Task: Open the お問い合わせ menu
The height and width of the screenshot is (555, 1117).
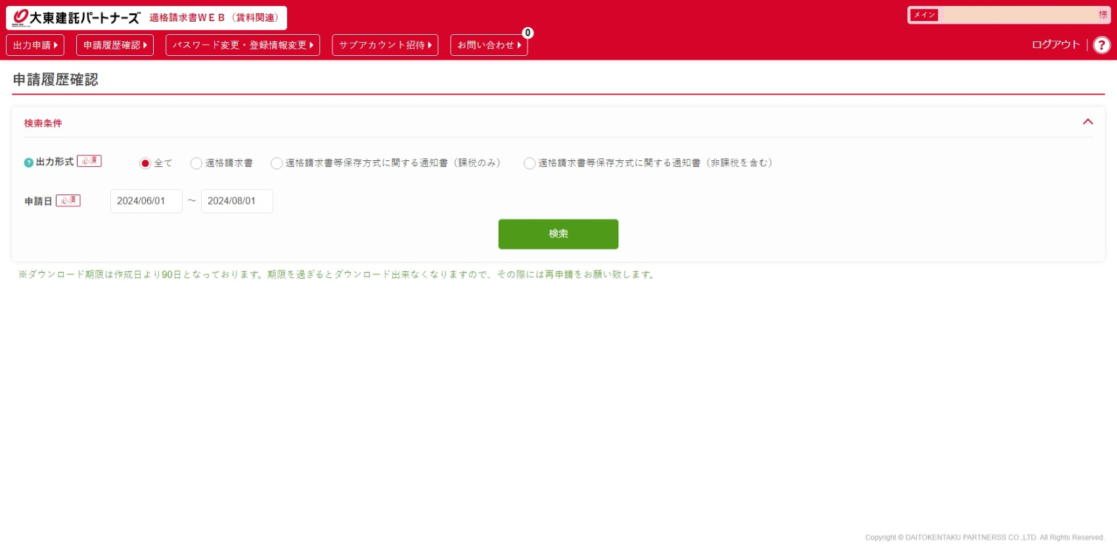Action: (x=489, y=45)
